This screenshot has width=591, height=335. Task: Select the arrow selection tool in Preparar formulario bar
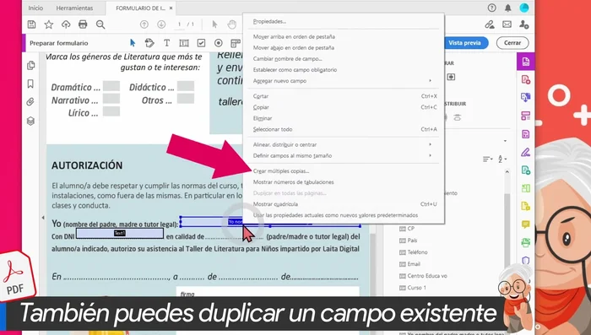coord(133,43)
